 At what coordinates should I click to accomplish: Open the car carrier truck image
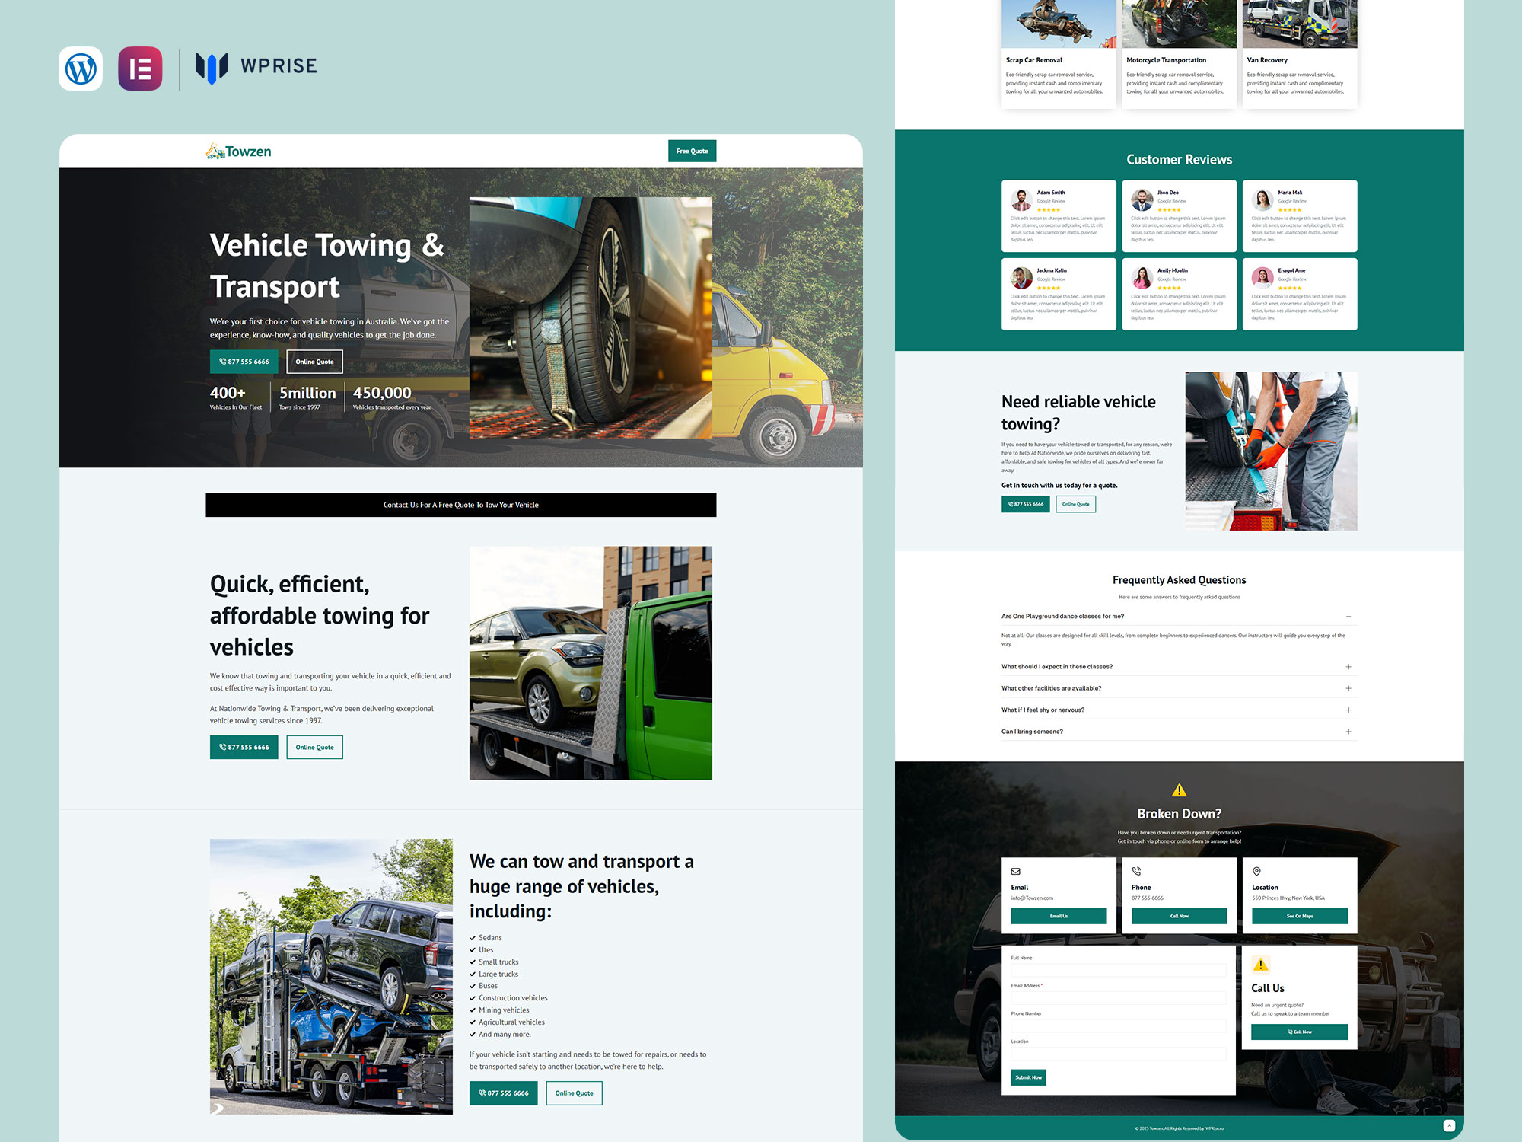coord(331,977)
